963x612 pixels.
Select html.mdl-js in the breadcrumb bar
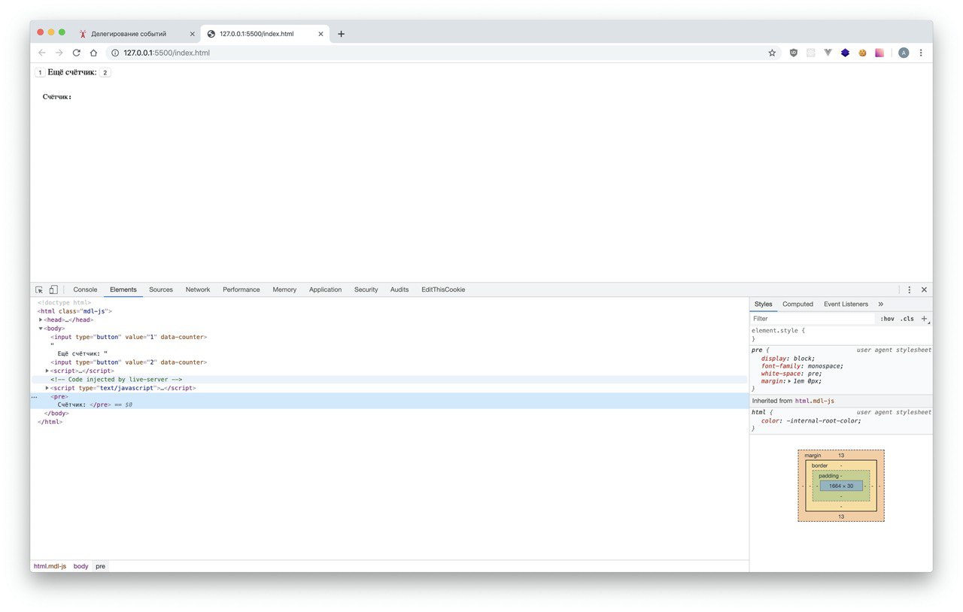click(x=50, y=566)
